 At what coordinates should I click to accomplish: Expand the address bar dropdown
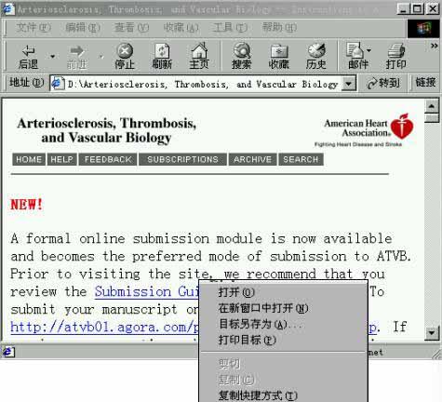pyautogui.click(x=349, y=84)
